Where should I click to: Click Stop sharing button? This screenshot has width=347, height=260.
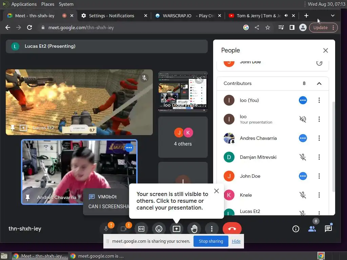211,241
